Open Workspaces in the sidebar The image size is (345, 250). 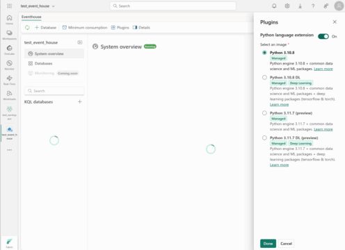(9, 35)
